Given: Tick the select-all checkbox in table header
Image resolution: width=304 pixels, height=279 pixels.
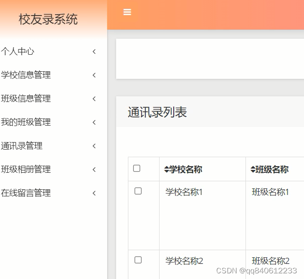Looking at the screenshot, I should 137,168.
